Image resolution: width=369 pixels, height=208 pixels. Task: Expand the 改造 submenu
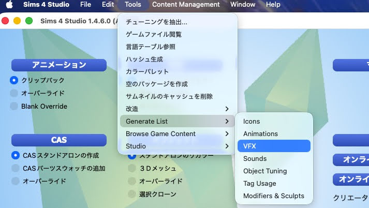177,109
